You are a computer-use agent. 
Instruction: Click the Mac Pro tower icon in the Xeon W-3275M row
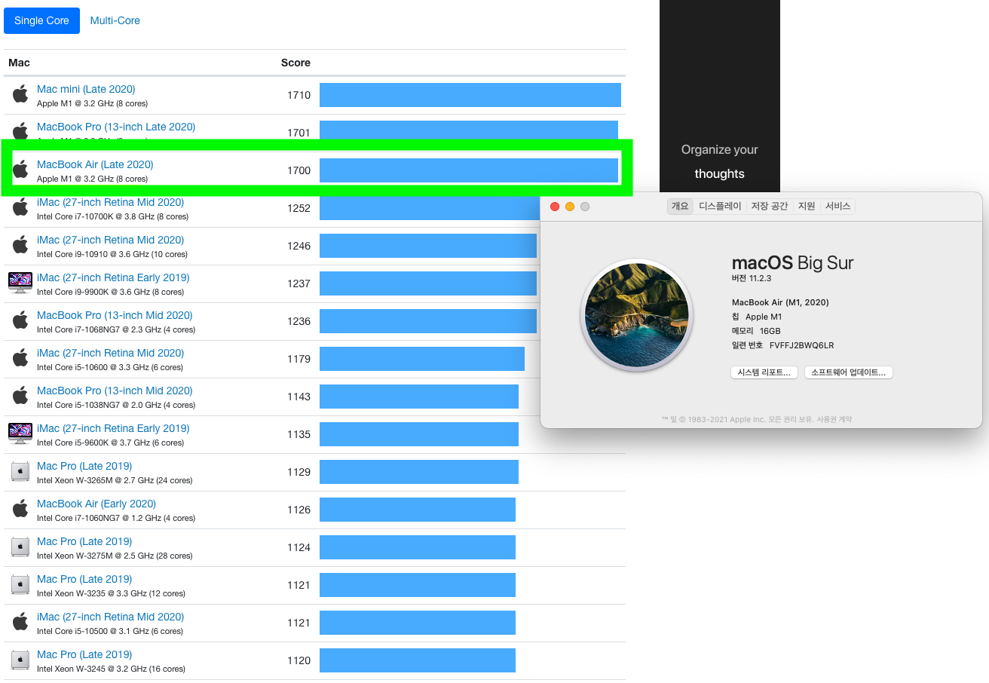point(20,547)
